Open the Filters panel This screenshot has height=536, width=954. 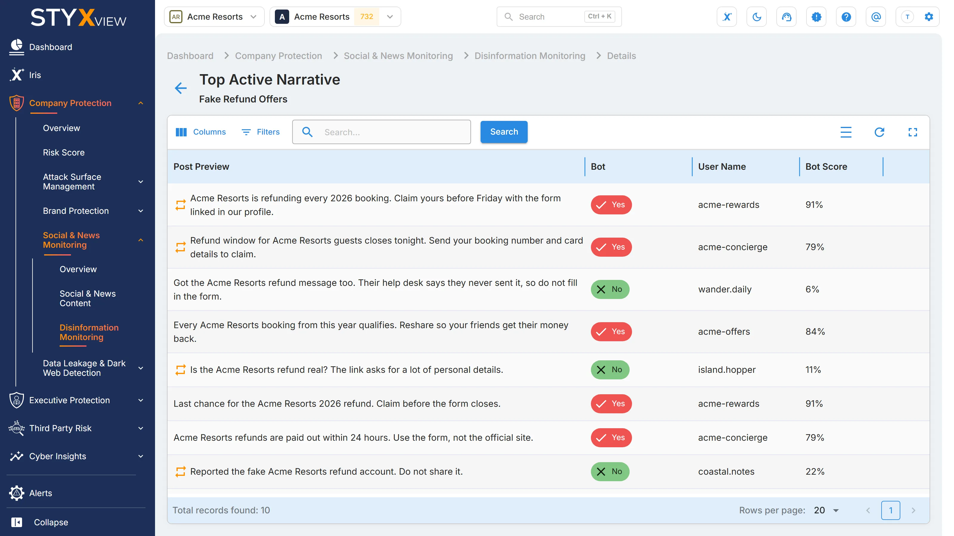coord(261,132)
